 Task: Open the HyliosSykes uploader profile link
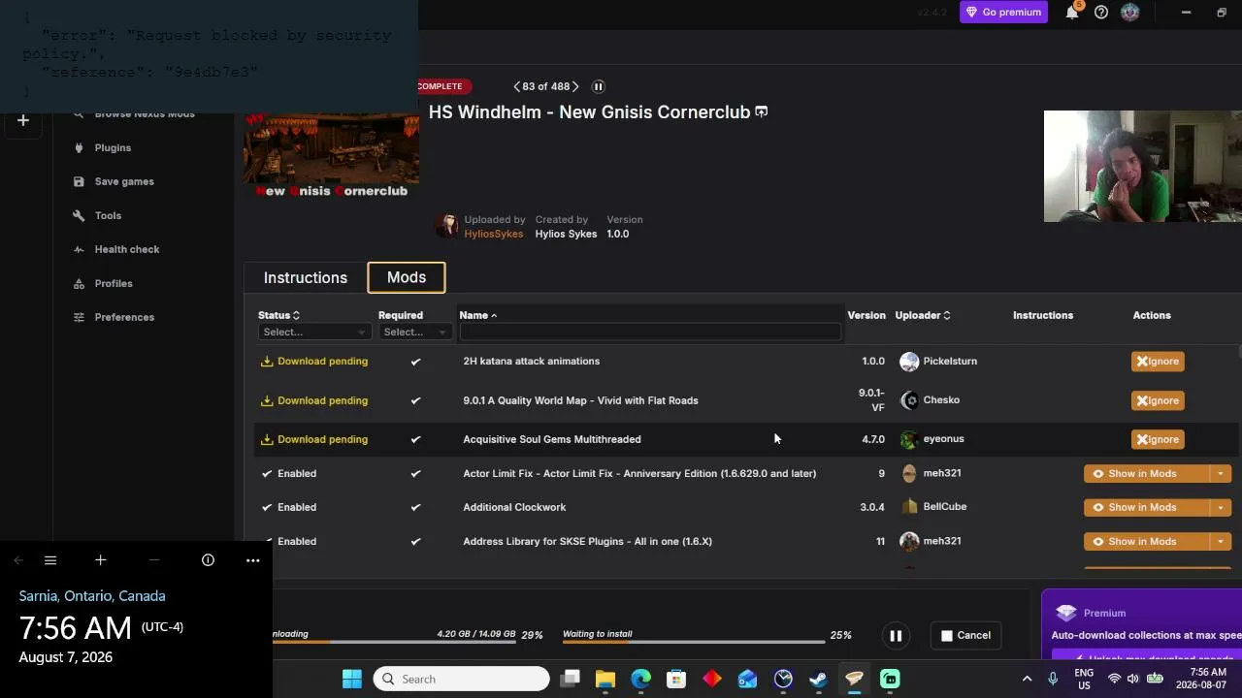pos(494,234)
